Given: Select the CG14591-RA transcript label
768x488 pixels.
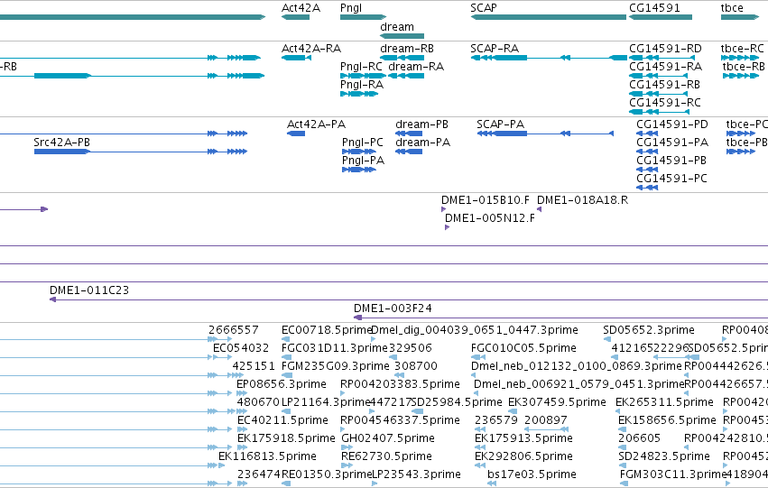Looking at the screenshot, I should [x=666, y=67].
